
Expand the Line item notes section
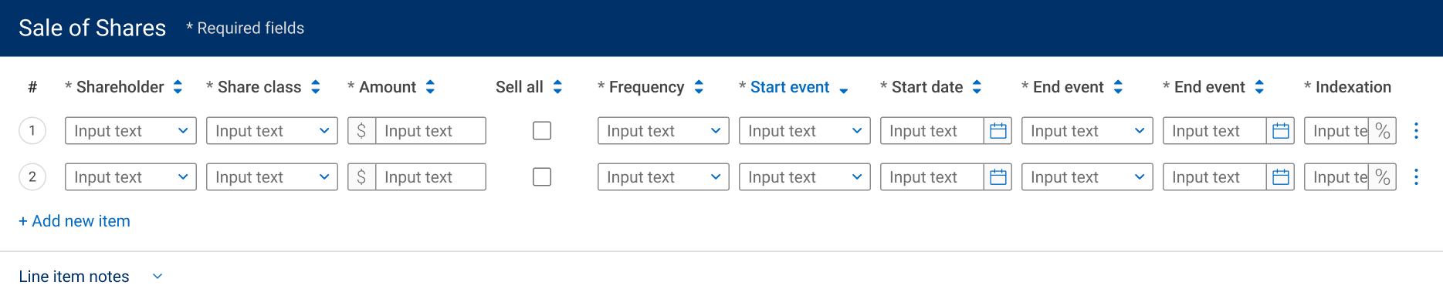90,277
